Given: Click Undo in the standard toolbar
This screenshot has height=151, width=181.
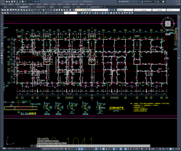Looking at the screenshot, I should tap(35, 10).
